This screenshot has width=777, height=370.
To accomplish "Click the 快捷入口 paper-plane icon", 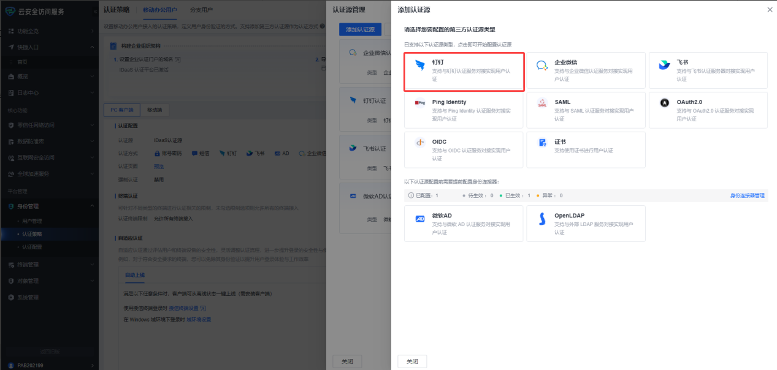I will point(12,47).
